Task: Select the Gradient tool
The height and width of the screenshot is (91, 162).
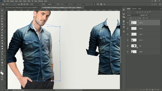Action: 2,43
